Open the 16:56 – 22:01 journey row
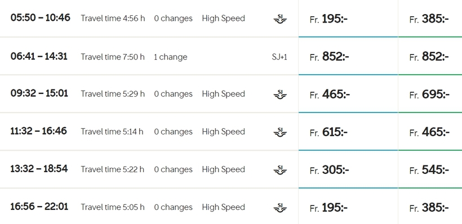The width and height of the screenshot is (462, 224). (x=149, y=207)
